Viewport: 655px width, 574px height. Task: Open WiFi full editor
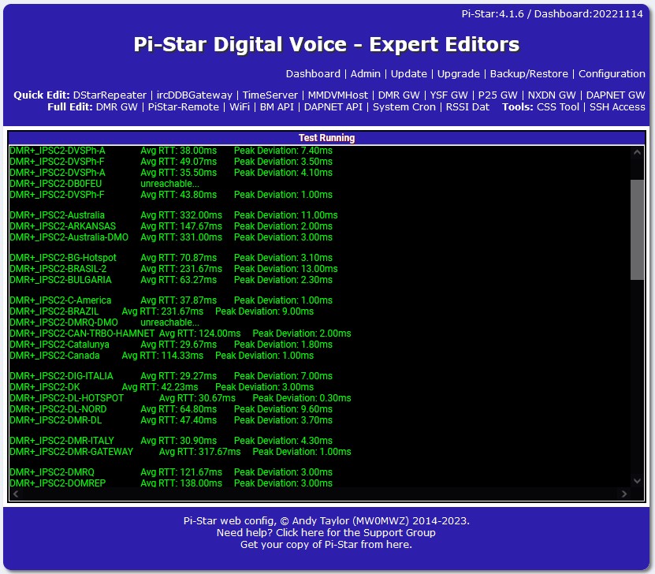pos(240,107)
